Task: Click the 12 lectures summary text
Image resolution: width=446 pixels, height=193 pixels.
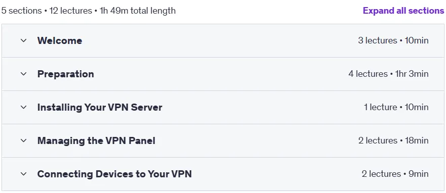Action: pyautogui.click(x=70, y=11)
